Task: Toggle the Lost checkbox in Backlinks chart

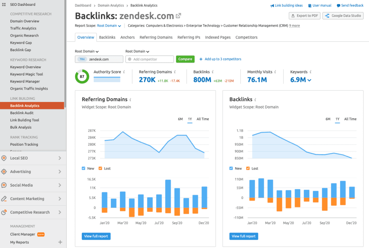Action: click(248, 168)
